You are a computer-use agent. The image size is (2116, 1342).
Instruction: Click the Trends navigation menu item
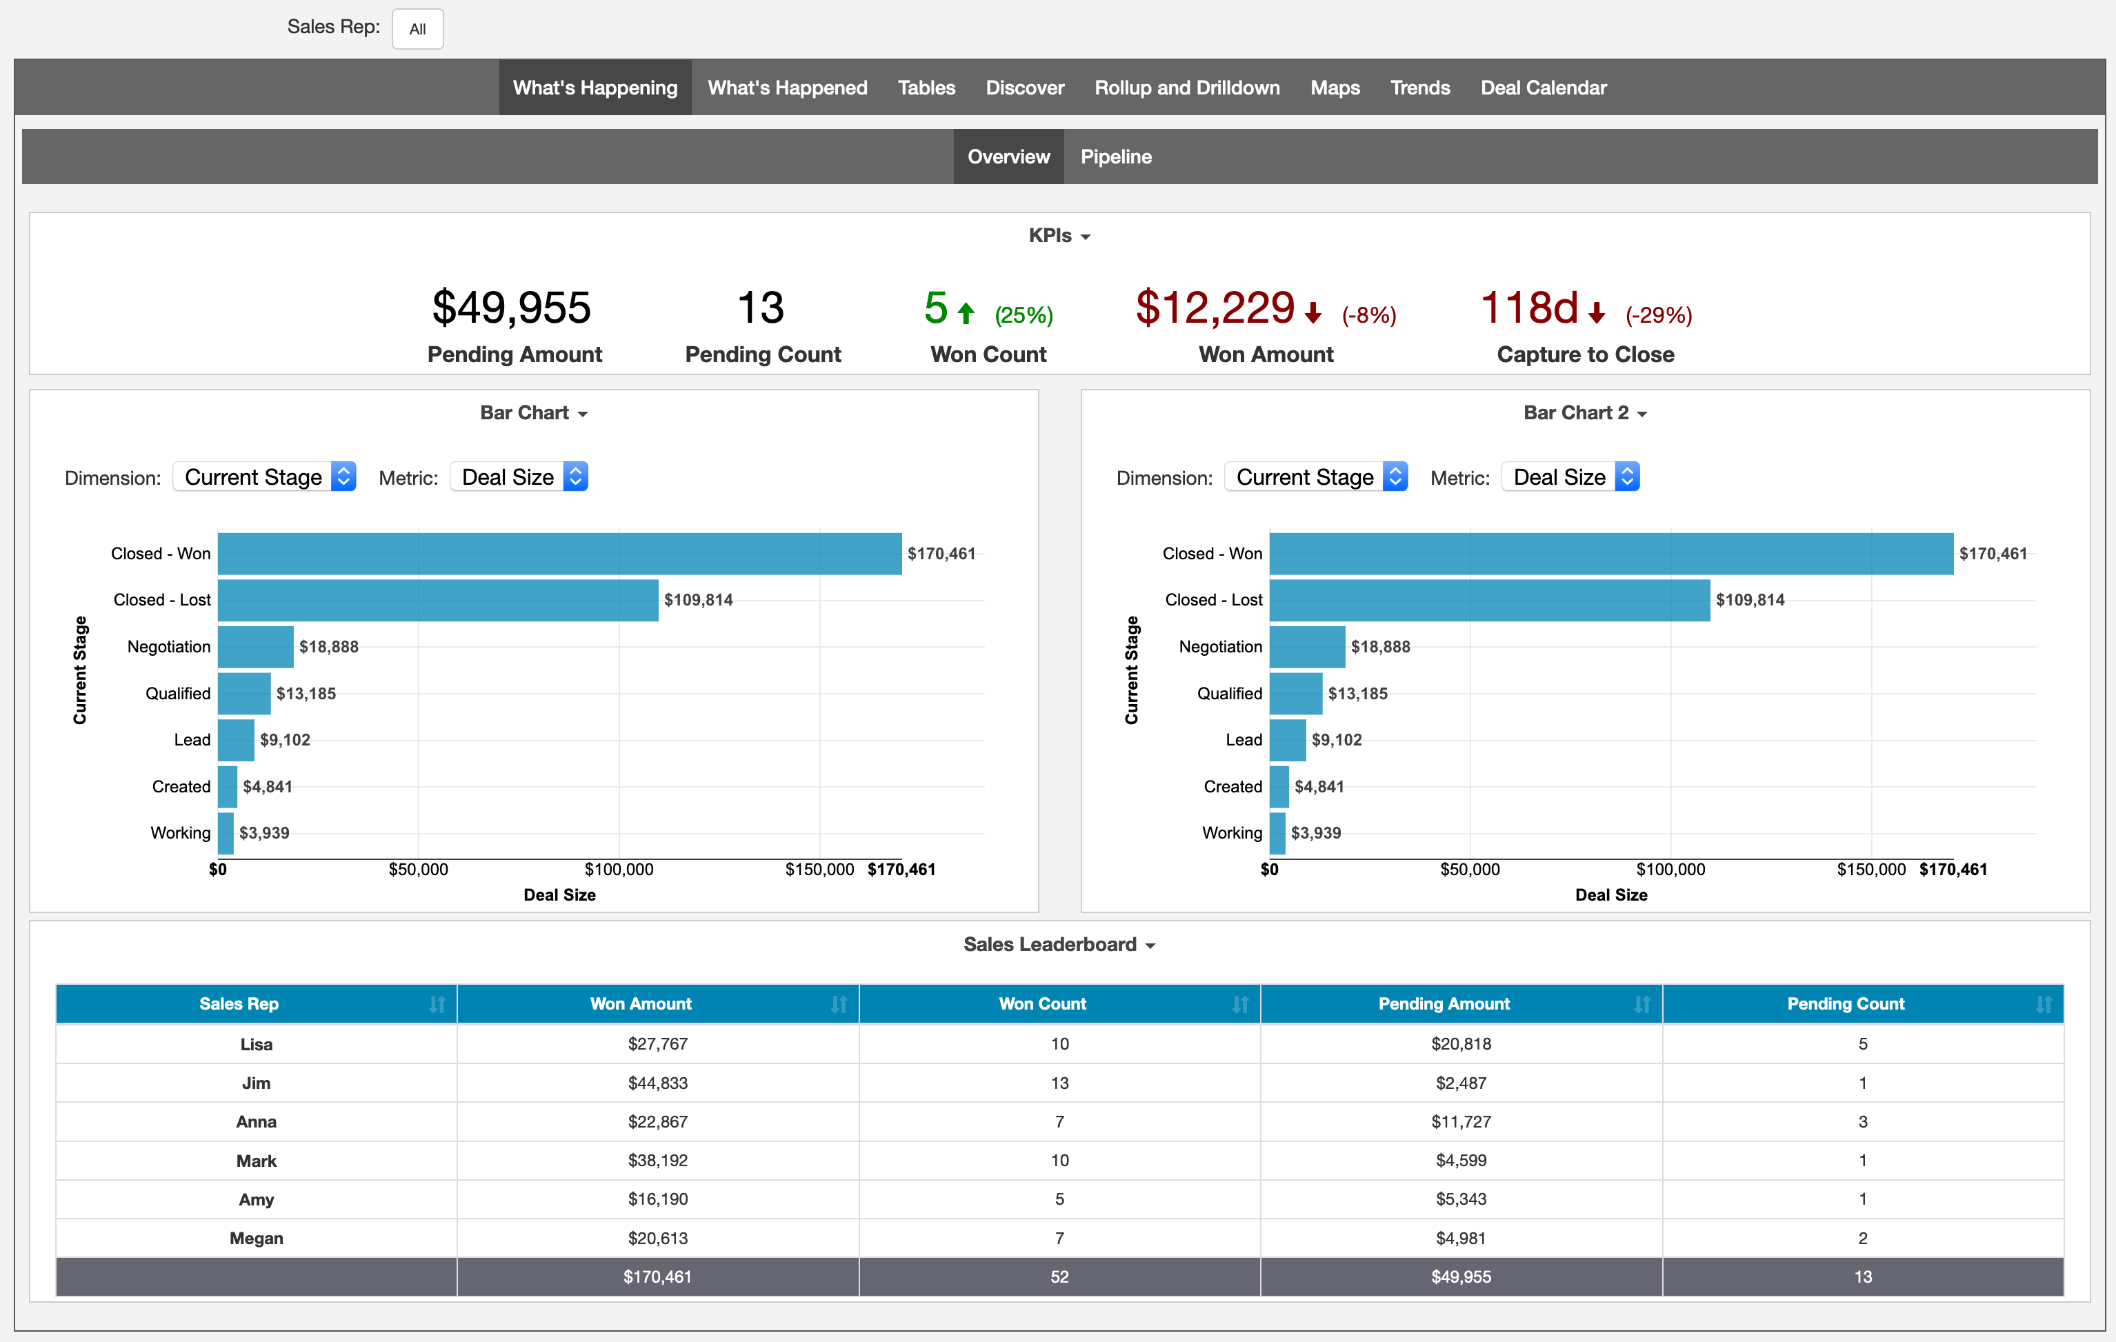click(1419, 86)
